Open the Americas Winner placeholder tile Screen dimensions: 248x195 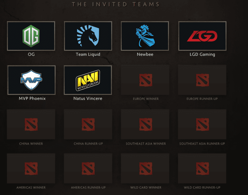click(31, 169)
